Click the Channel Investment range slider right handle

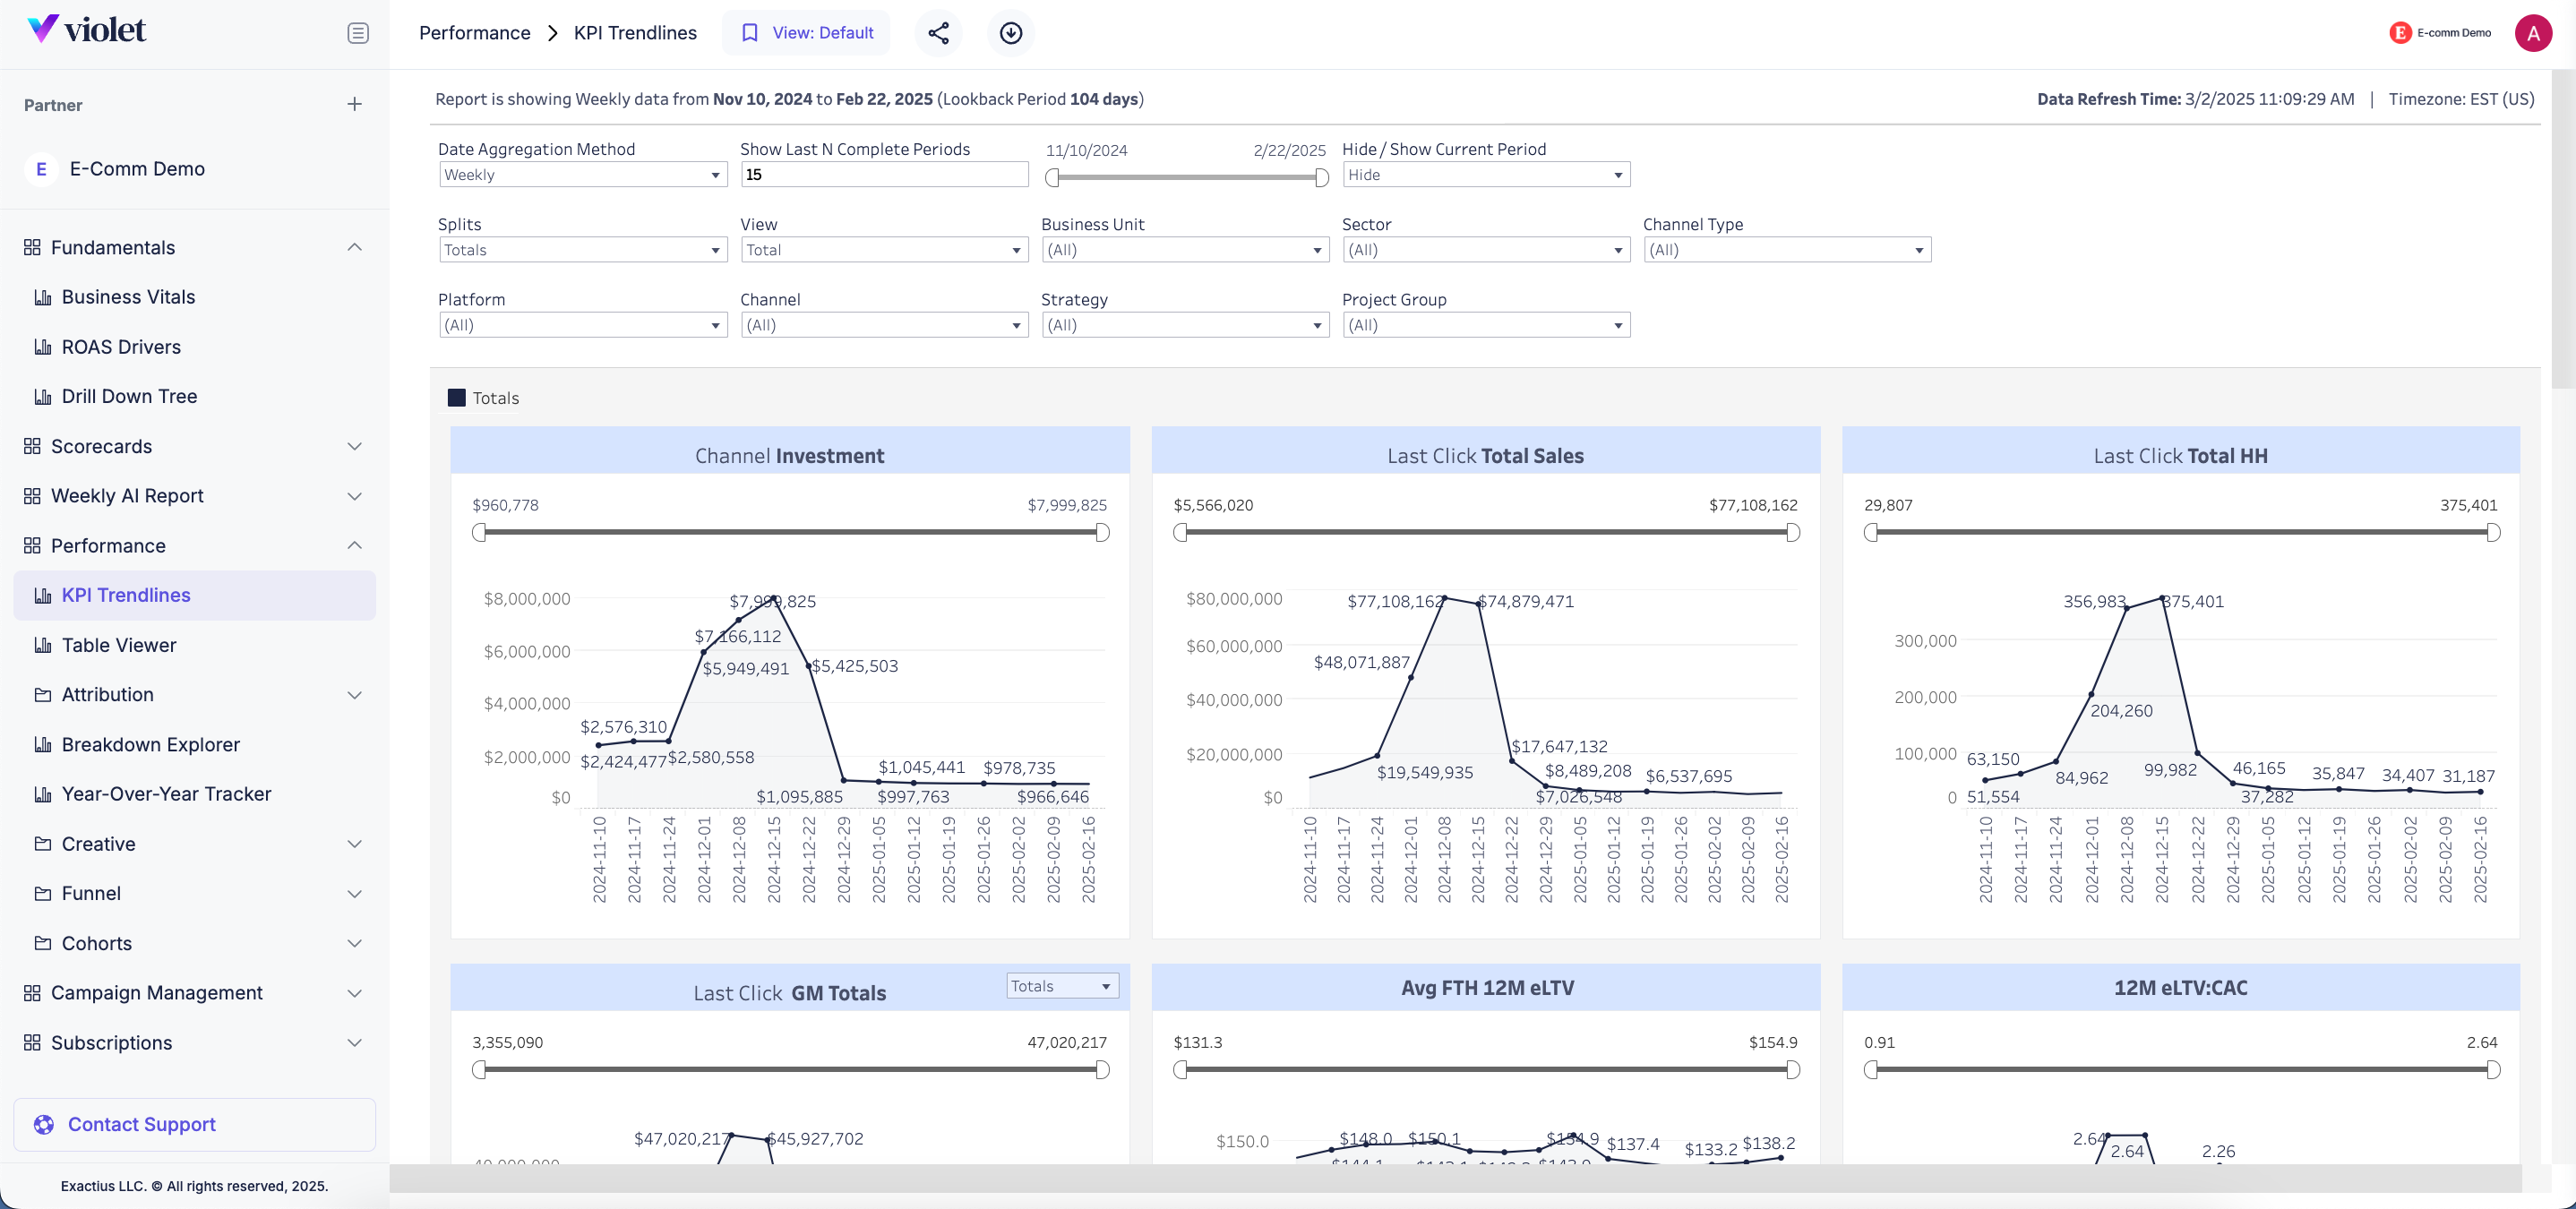(x=1102, y=532)
